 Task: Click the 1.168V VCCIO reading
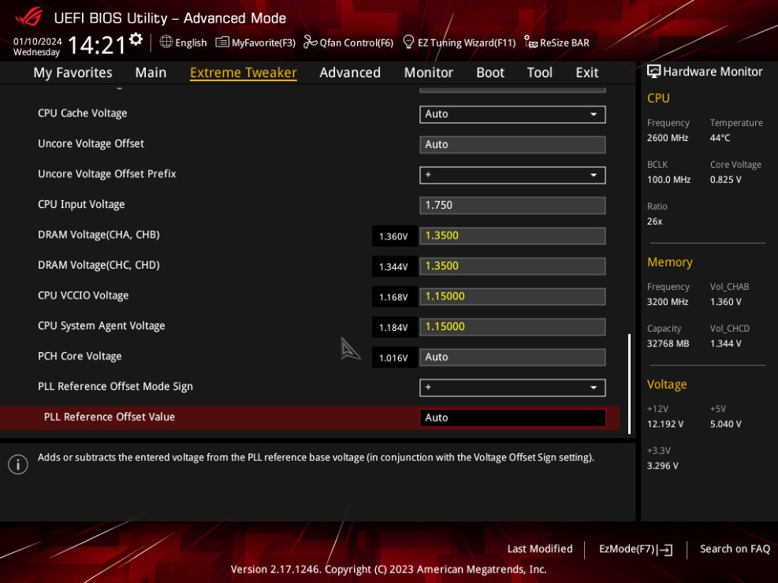click(393, 298)
